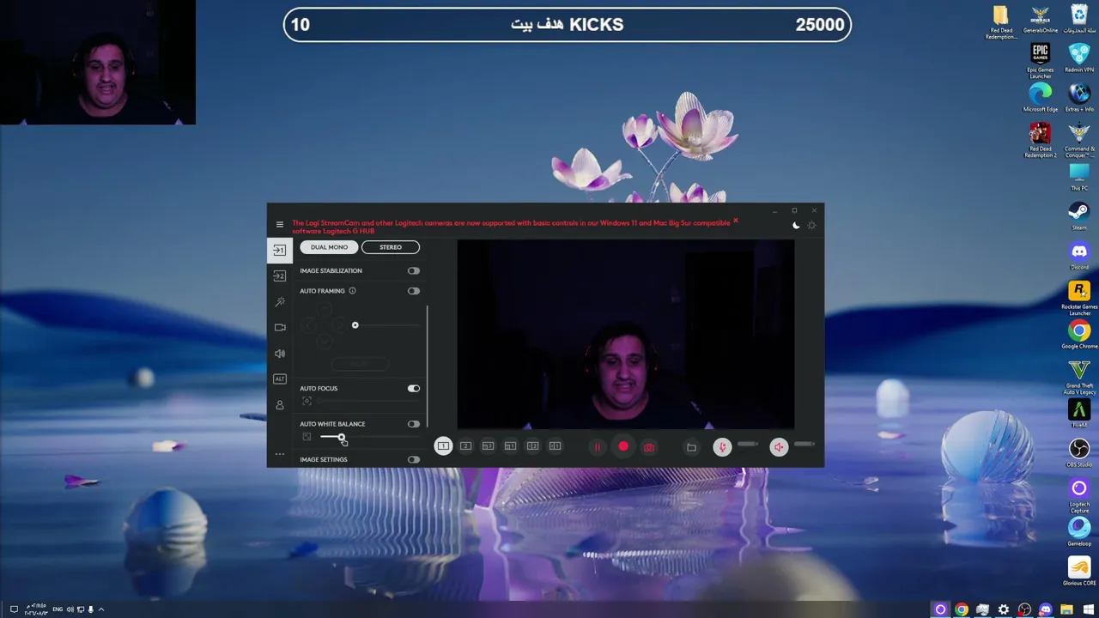Click the webcam preview in Logitech Capture

pyautogui.click(x=626, y=335)
